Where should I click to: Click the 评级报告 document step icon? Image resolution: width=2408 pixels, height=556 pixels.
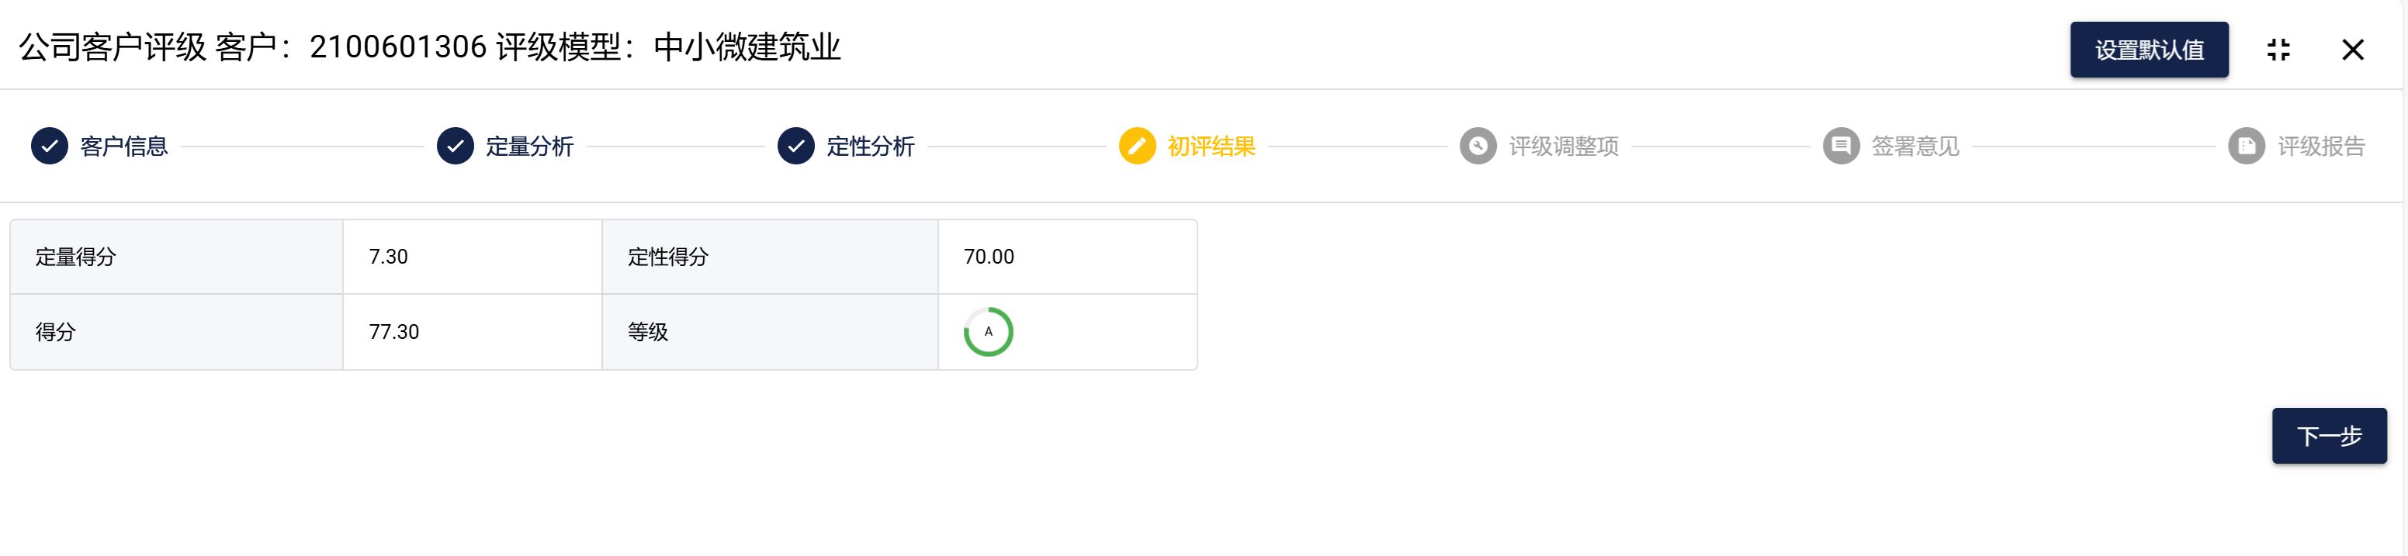point(2247,146)
